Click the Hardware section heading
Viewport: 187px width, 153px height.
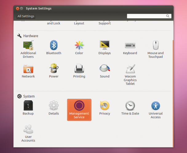point(31,36)
